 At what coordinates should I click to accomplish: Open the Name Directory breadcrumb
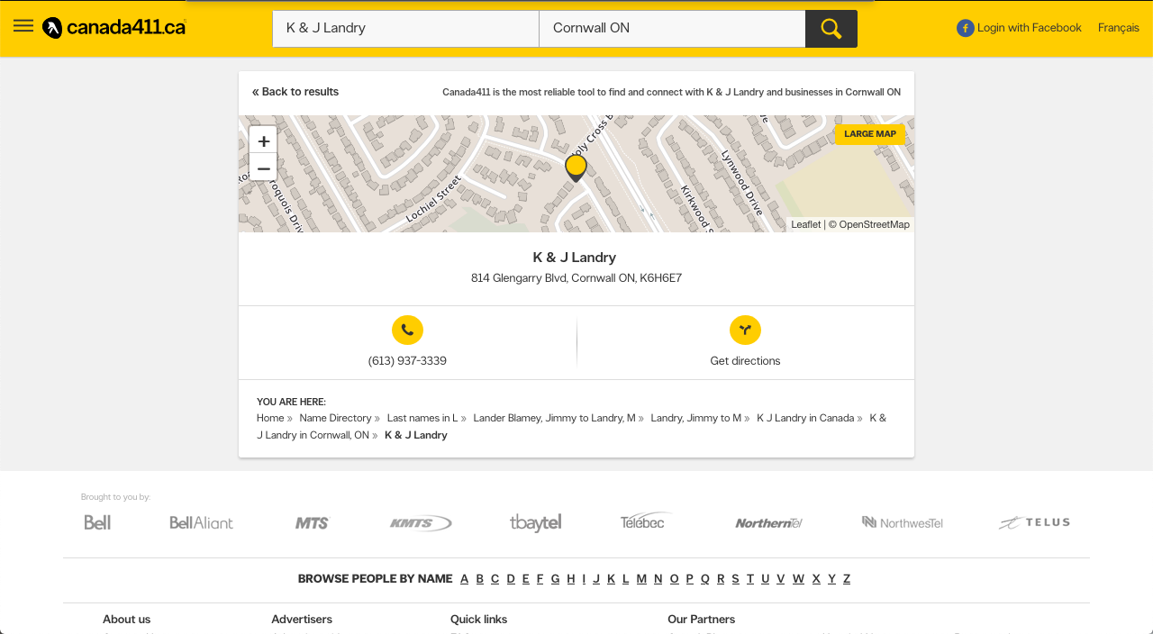335,418
